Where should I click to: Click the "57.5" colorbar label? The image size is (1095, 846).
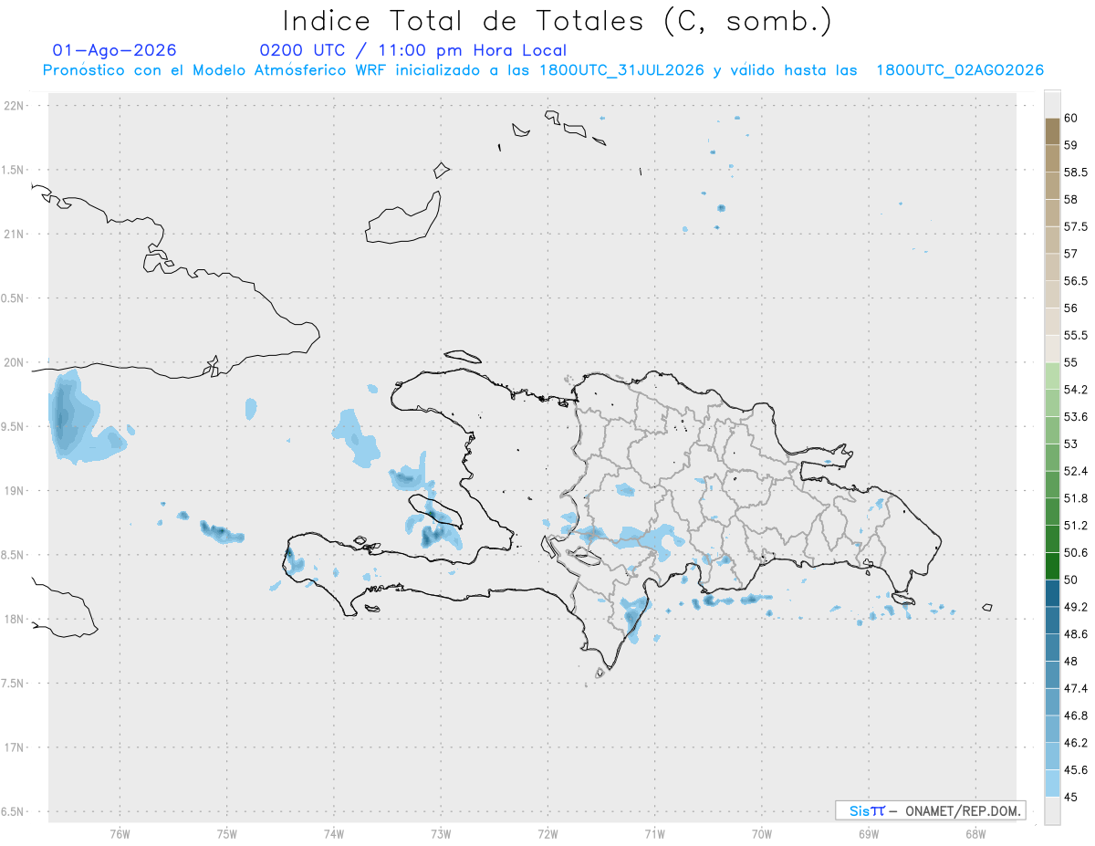pyautogui.click(x=1075, y=227)
